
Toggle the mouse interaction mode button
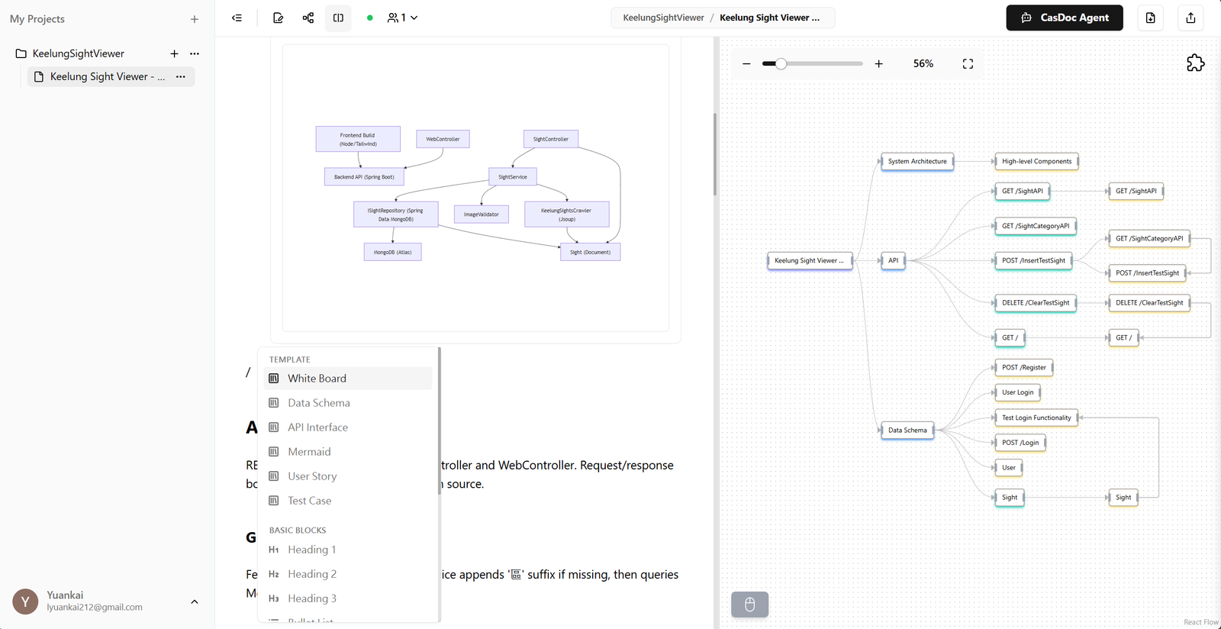pos(749,605)
